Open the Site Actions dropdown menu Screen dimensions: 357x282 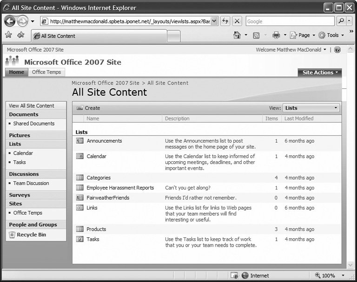[x=320, y=72]
